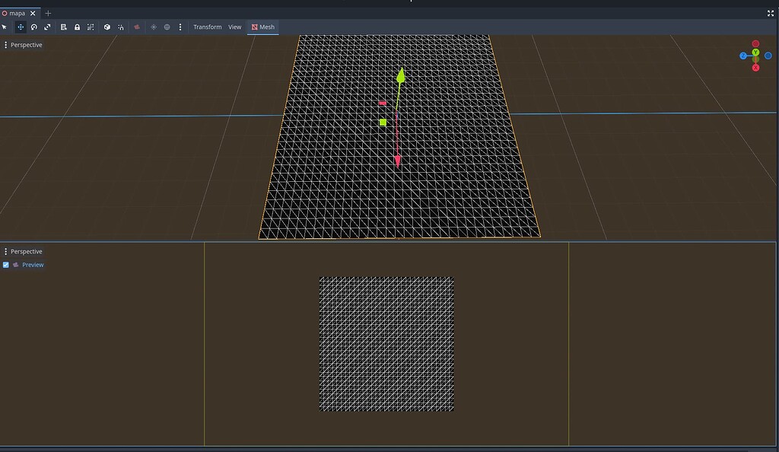This screenshot has height=452, width=779.
Task: Switch to the Scale tool
Action: [x=48, y=27]
